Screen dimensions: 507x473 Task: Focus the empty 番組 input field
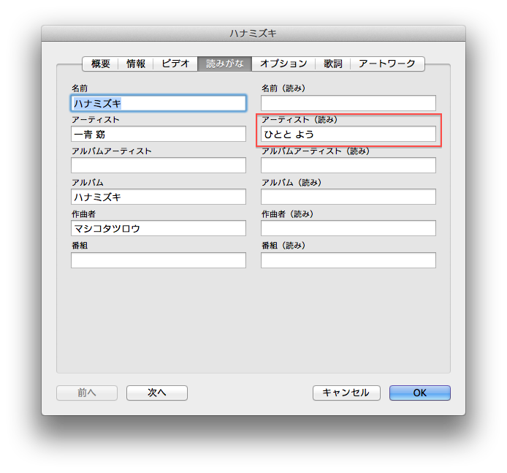[x=159, y=260]
